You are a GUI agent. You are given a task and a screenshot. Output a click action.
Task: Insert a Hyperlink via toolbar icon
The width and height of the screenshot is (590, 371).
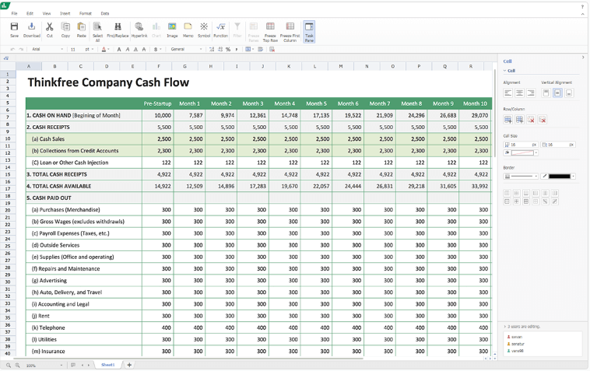coord(139,26)
